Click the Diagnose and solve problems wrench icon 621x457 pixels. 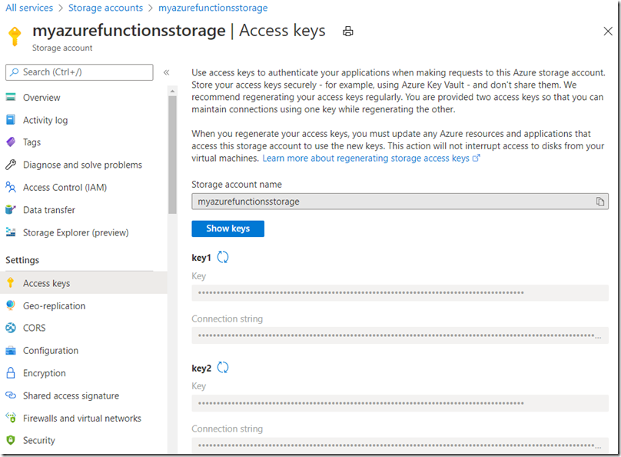coord(11,165)
